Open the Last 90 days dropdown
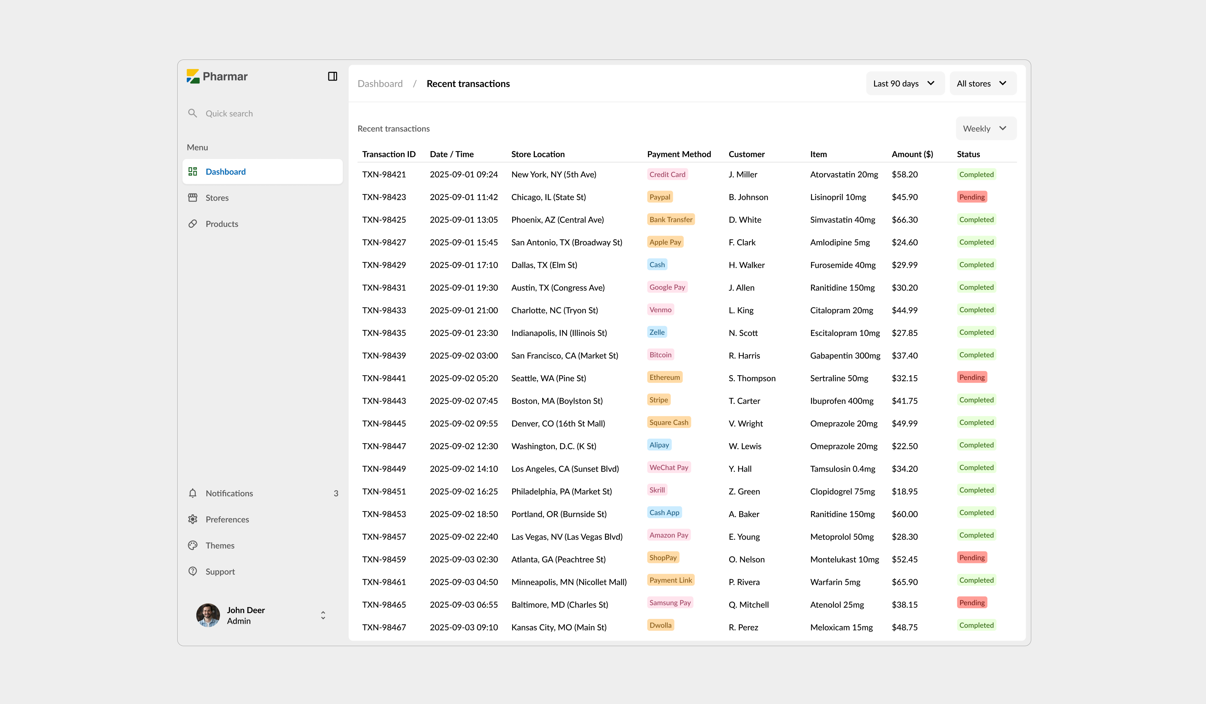The image size is (1206, 704). tap(904, 84)
